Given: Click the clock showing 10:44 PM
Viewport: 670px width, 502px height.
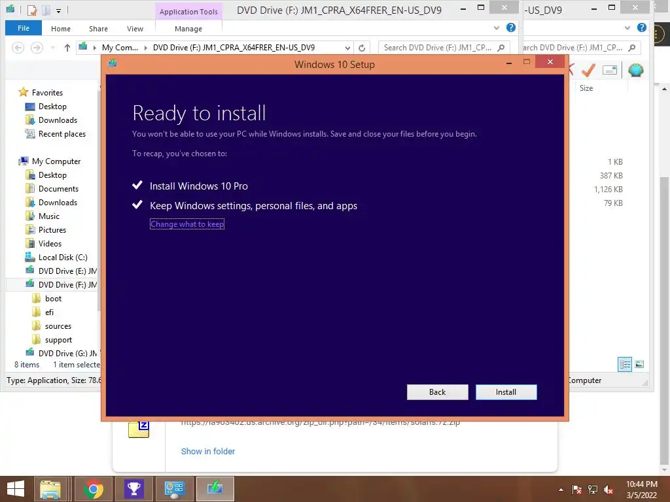Looking at the screenshot, I should [x=642, y=484].
